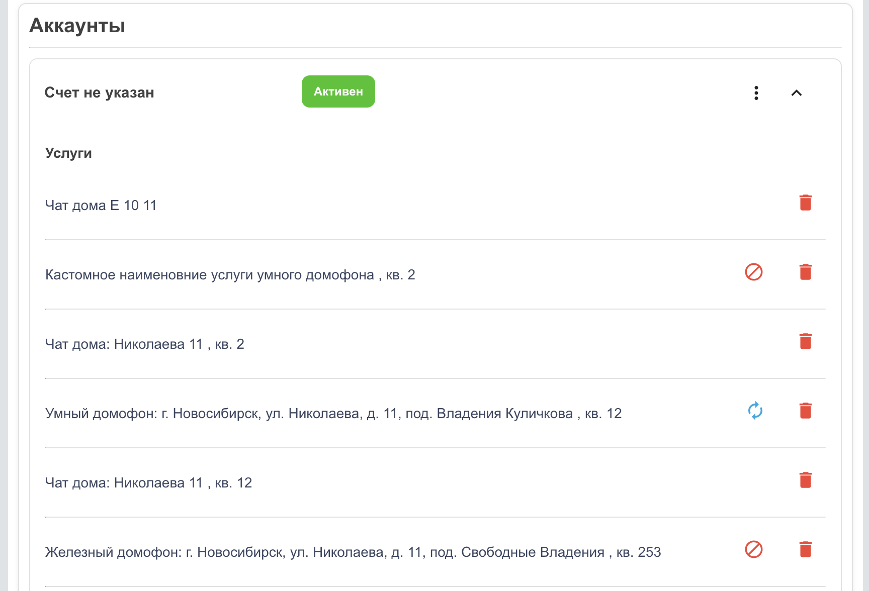Viewport: 869px width, 591px height.
Task: Block the 'Кастомное наименовние услуги' service, кв. 2
Action: click(753, 272)
